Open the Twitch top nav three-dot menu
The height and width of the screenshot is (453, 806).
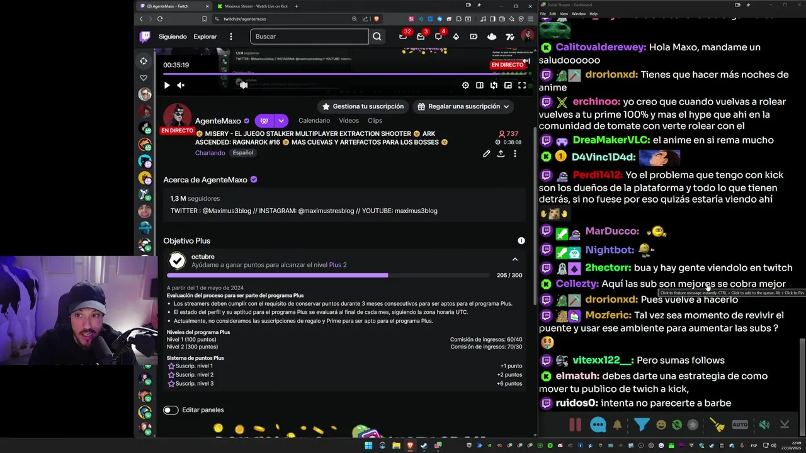pos(231,36)
